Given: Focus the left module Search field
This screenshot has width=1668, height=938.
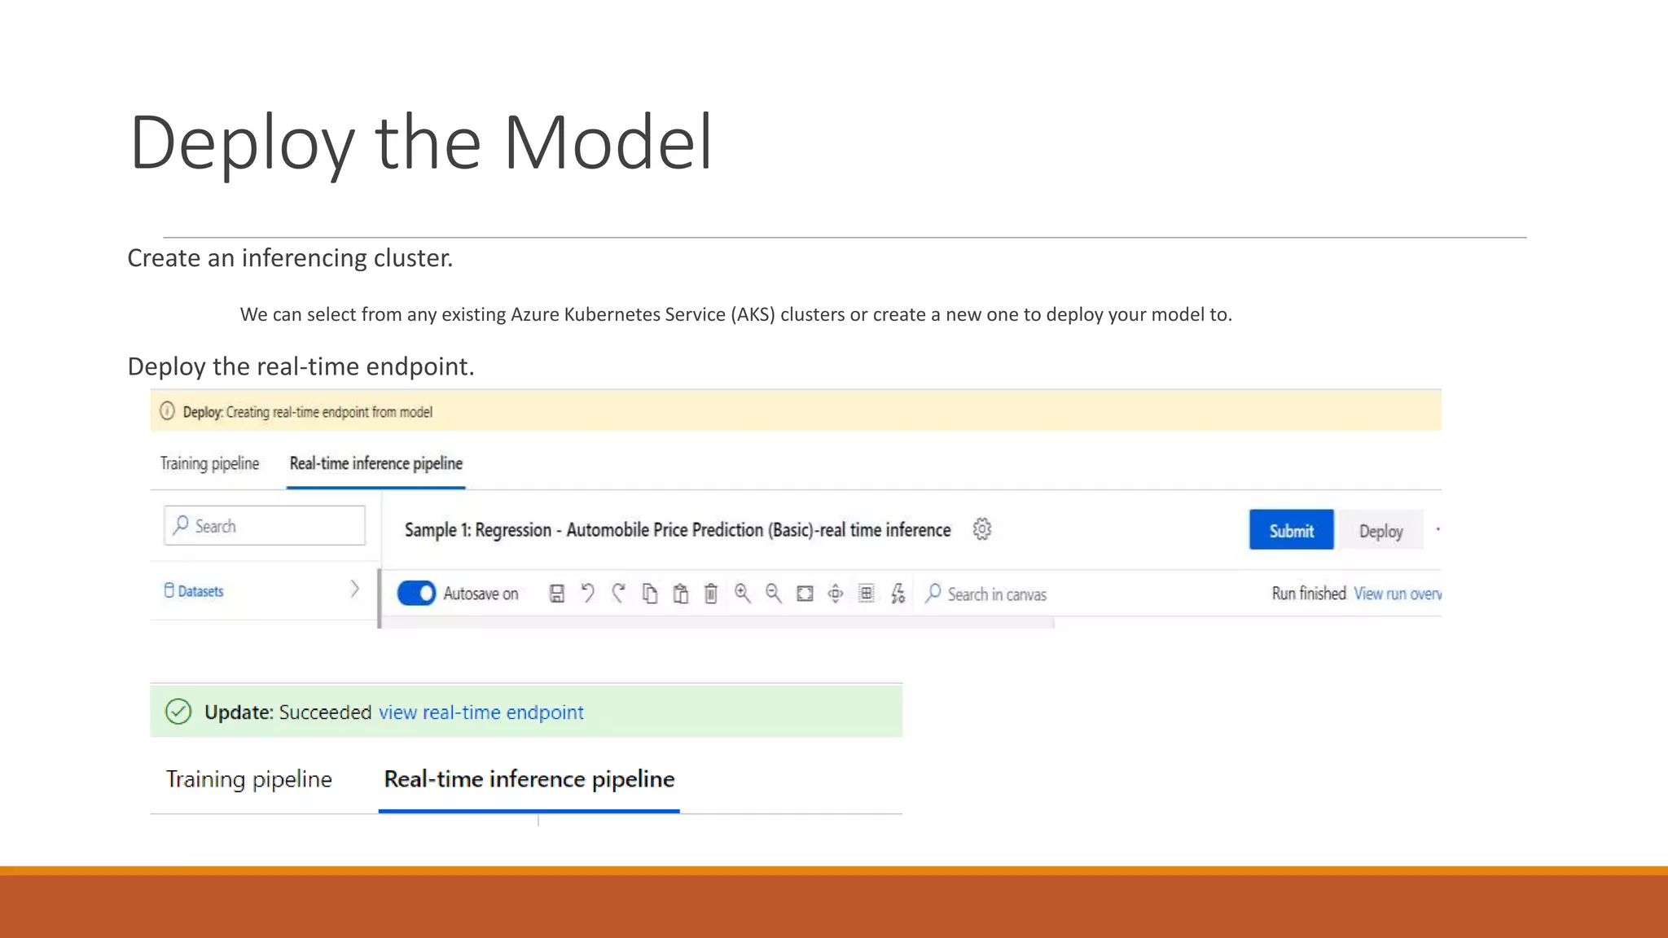Looking at the screenshot, I should click(x=265, y=525).
